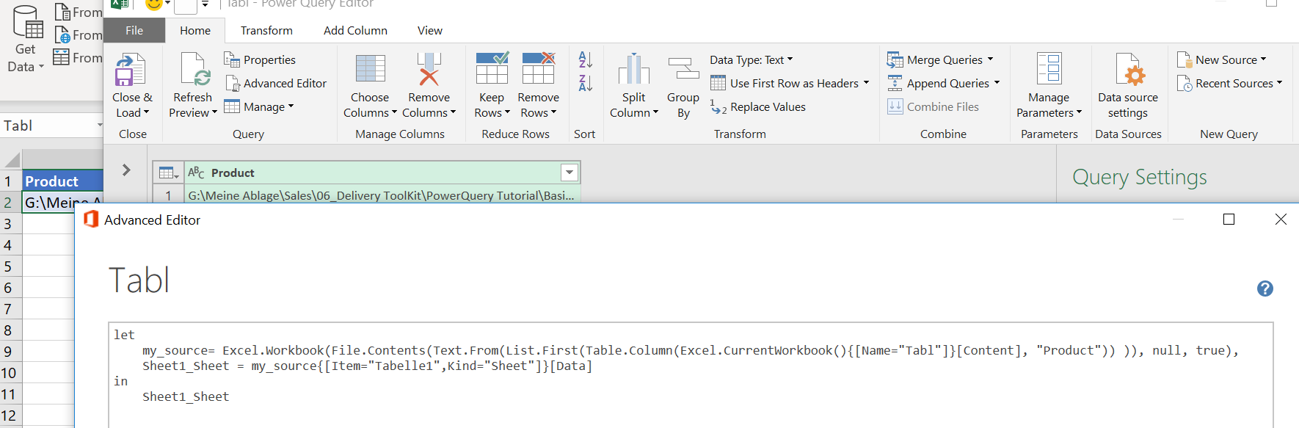Click the Remove Columns icon
This screenshot has height=428, width=1299.
[x=429, y=70]
